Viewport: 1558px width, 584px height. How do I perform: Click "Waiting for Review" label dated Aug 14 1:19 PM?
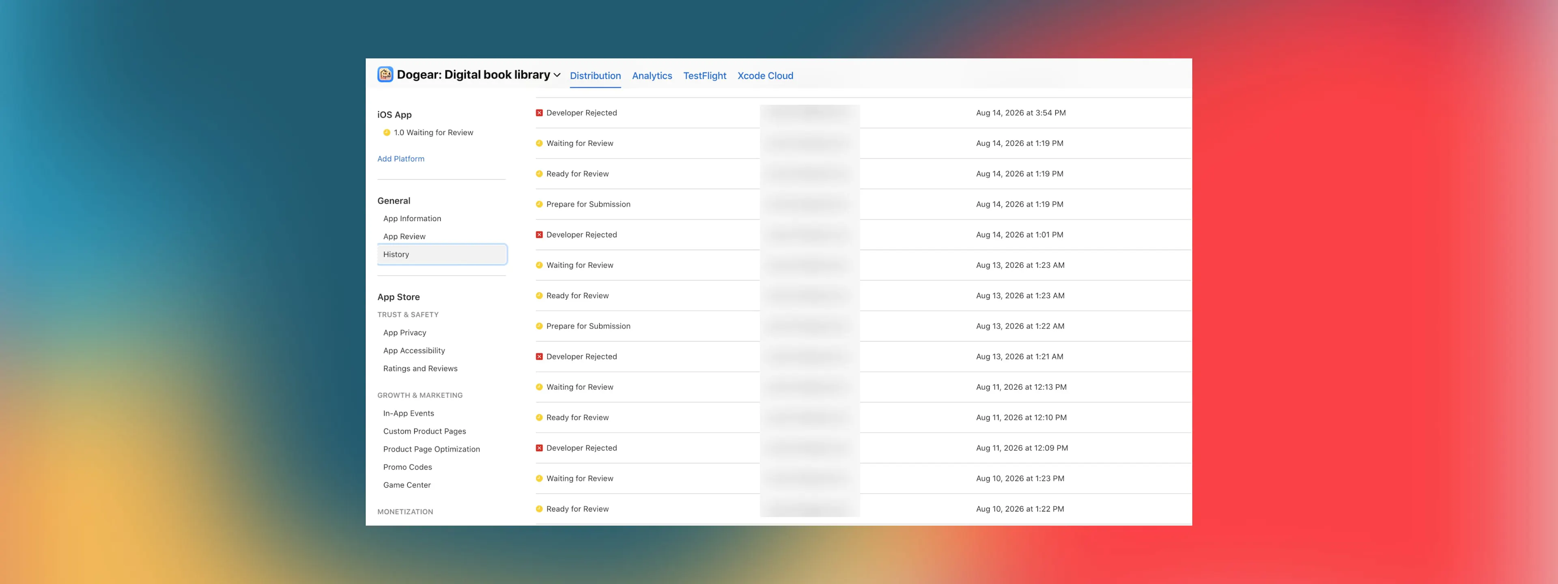tap(580, 143)
